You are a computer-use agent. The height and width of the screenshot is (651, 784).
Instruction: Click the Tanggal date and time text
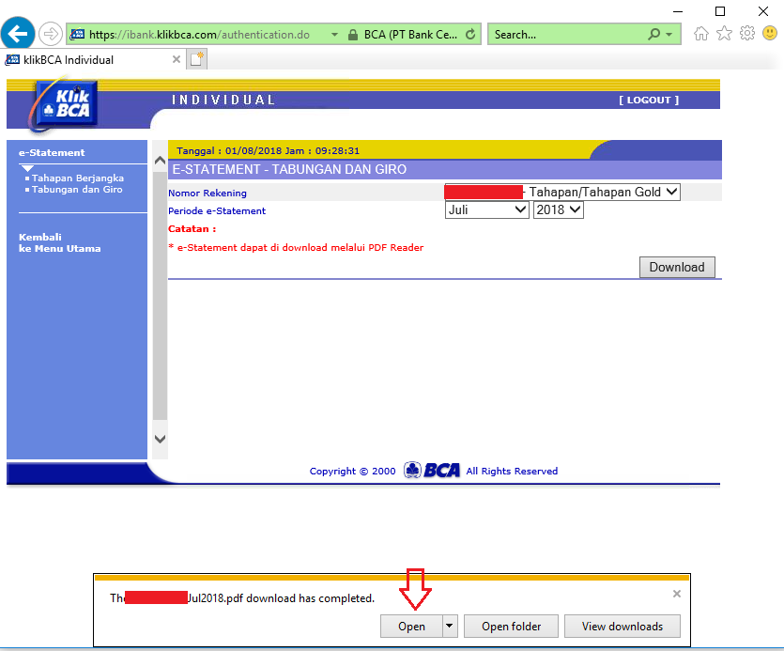[x=268, y=150]
